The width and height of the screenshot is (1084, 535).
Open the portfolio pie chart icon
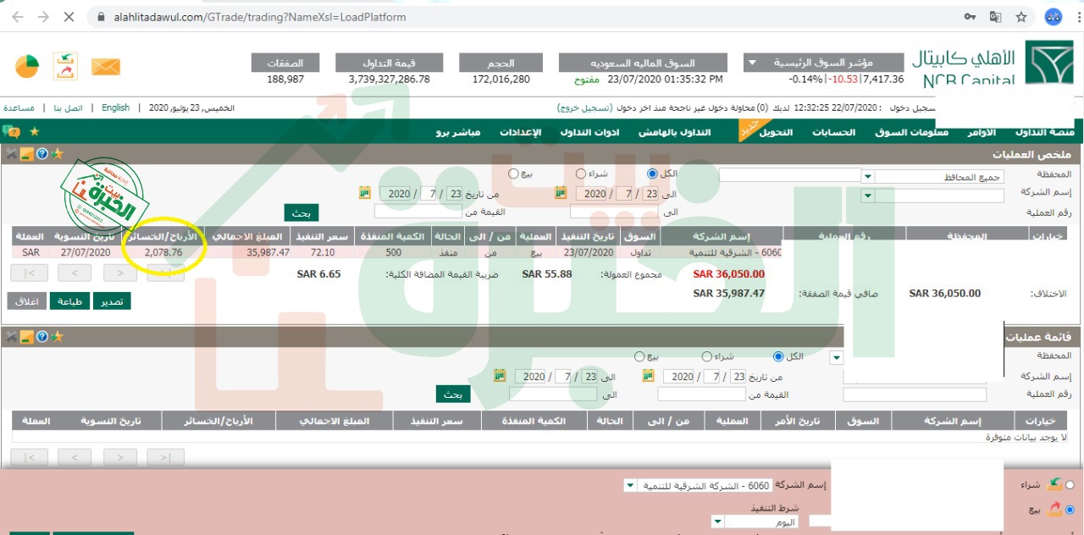(27, 66)
